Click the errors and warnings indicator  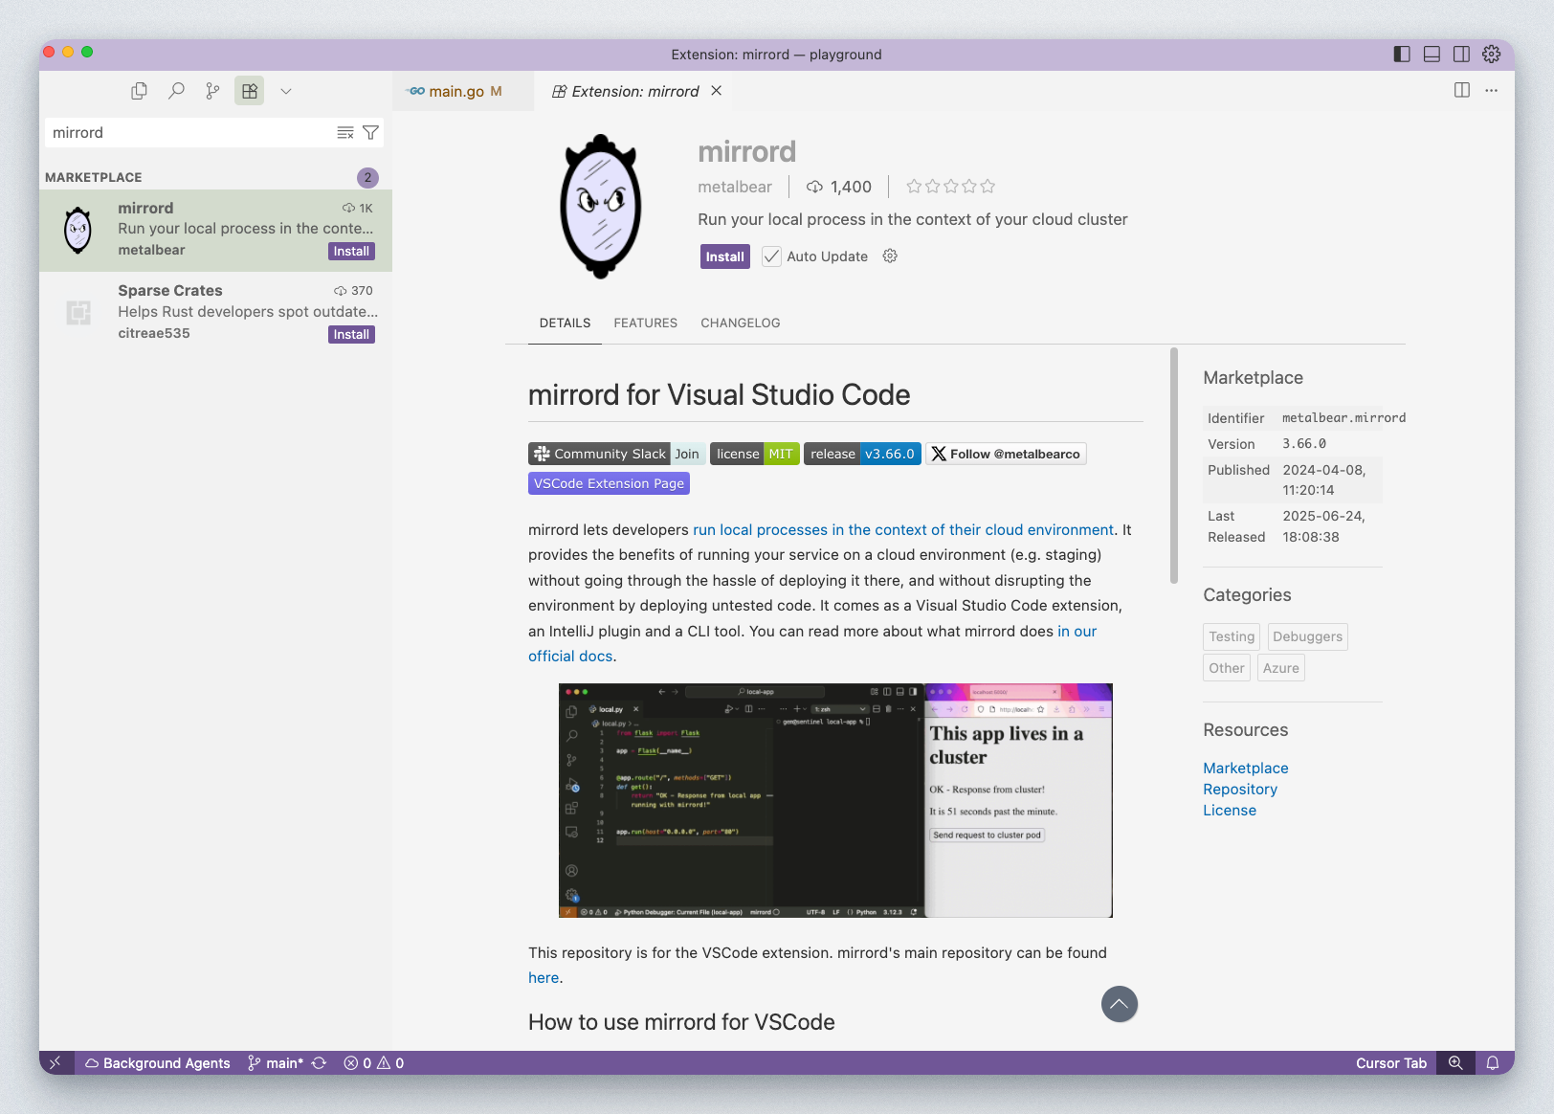tap(373, 1062)
